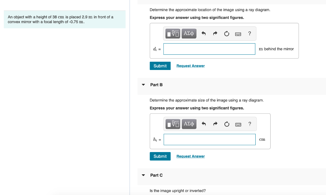
Task: Undo last edit in hi answer toolbar
Action: coord(204,124)
